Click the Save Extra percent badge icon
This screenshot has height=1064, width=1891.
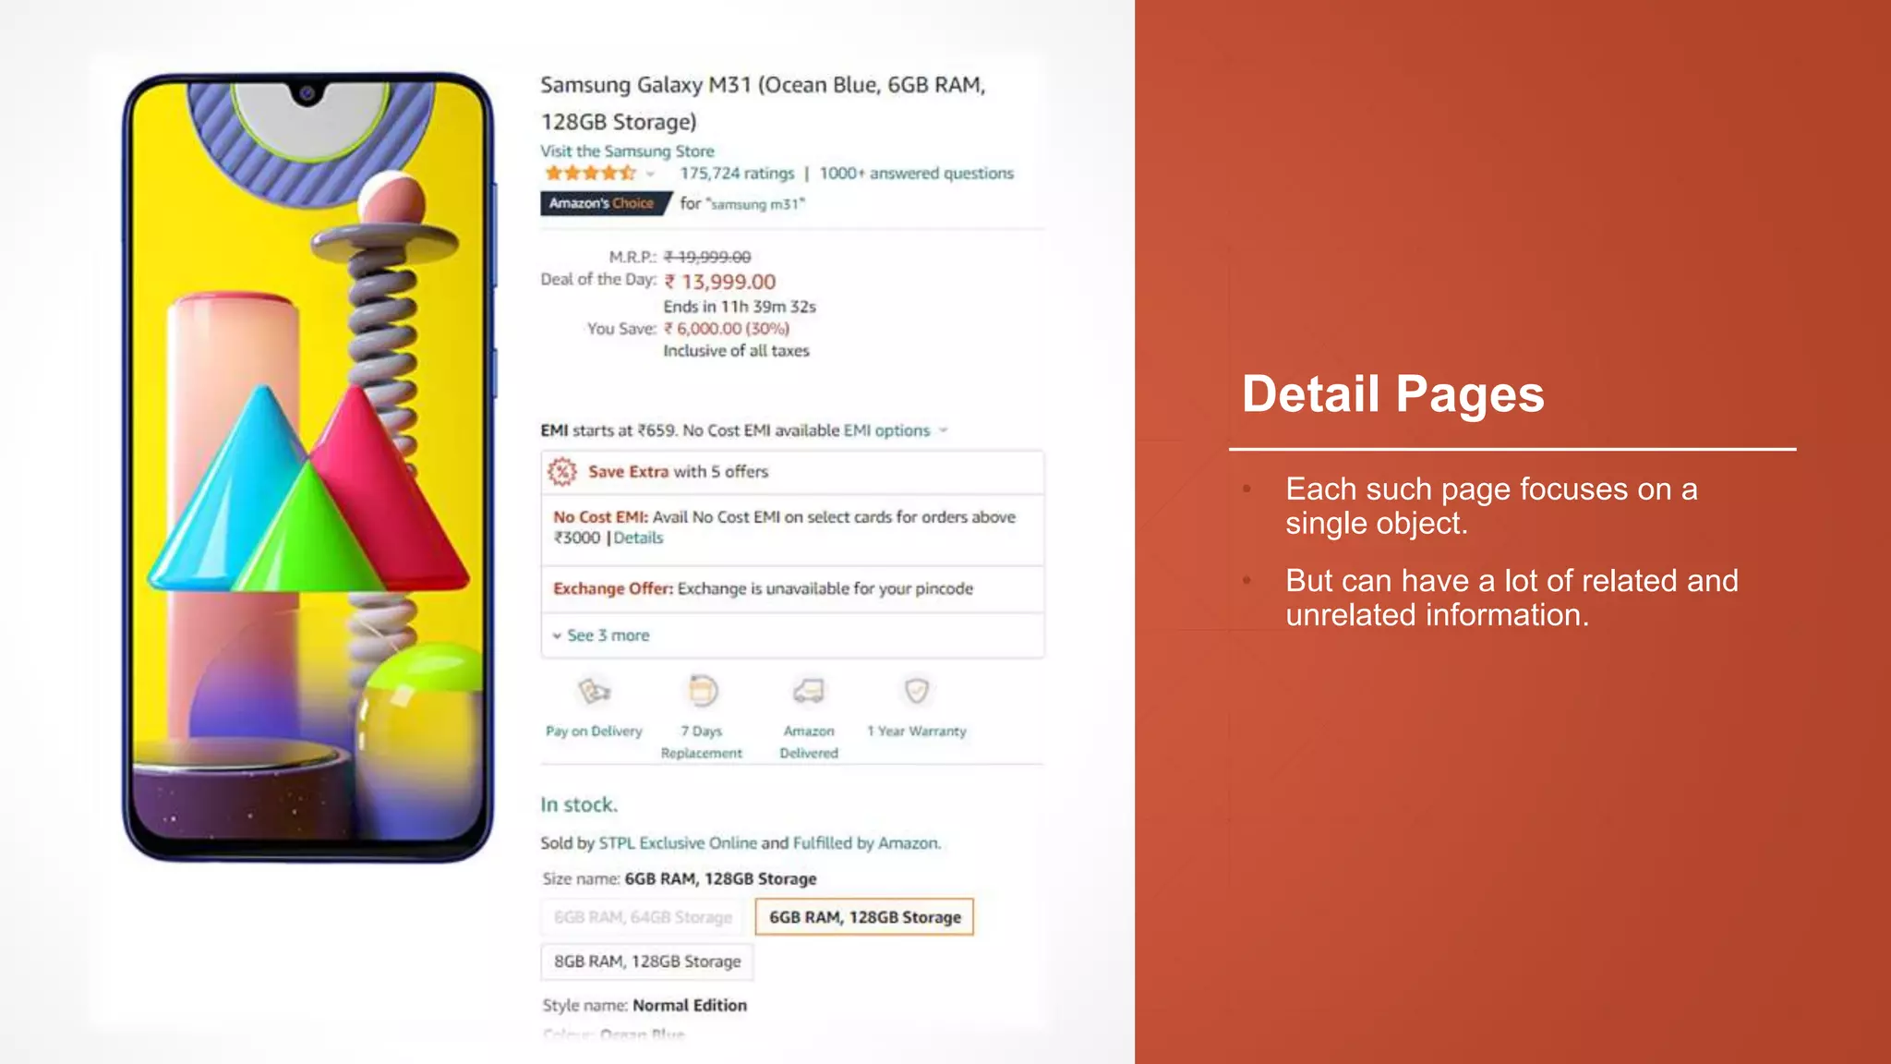point(561,472)
